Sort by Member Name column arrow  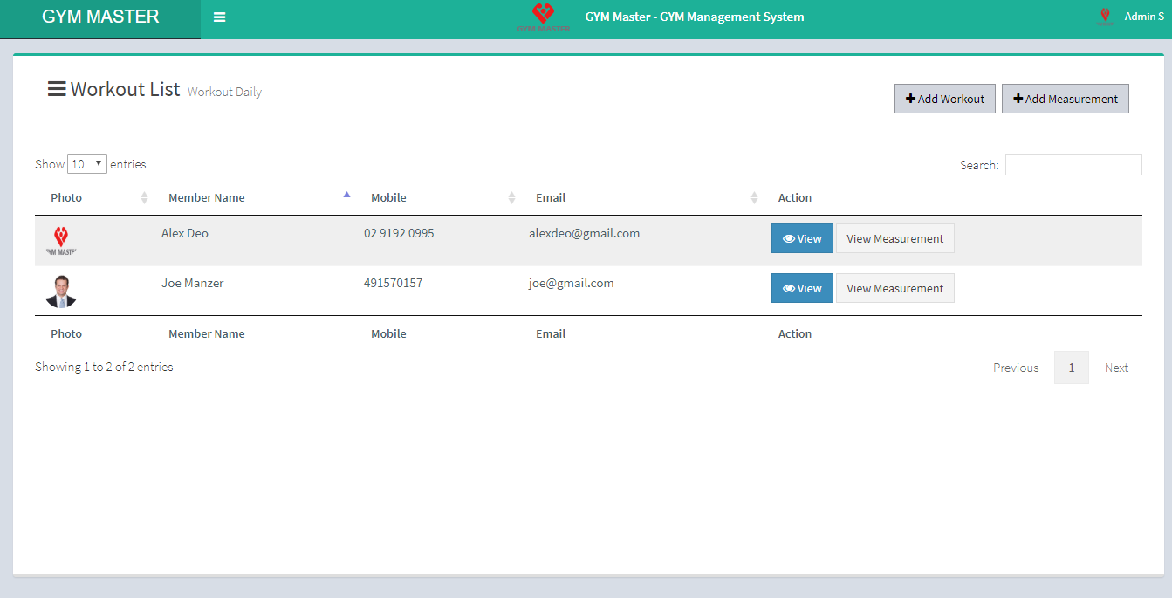346,196
